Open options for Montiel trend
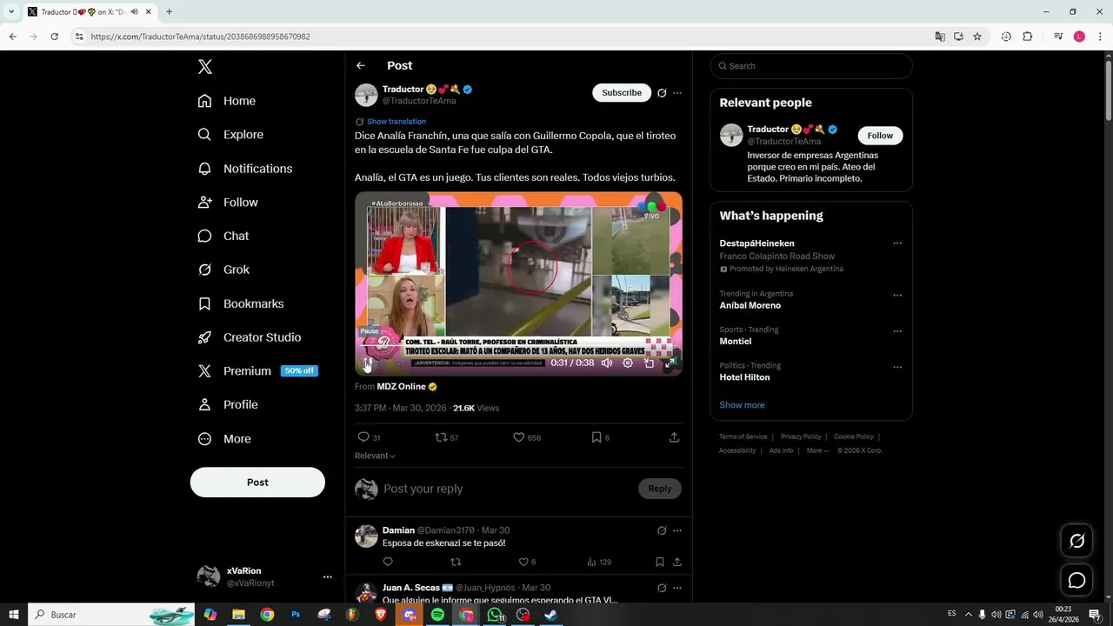The image size is (1113, 626). [897, 330]
